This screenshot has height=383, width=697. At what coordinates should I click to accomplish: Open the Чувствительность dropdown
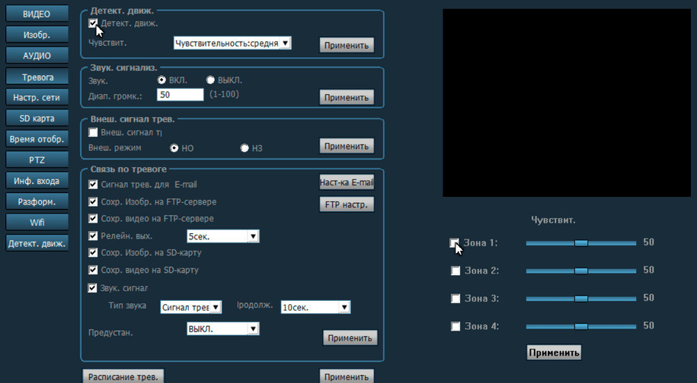(x=232, y=43)
